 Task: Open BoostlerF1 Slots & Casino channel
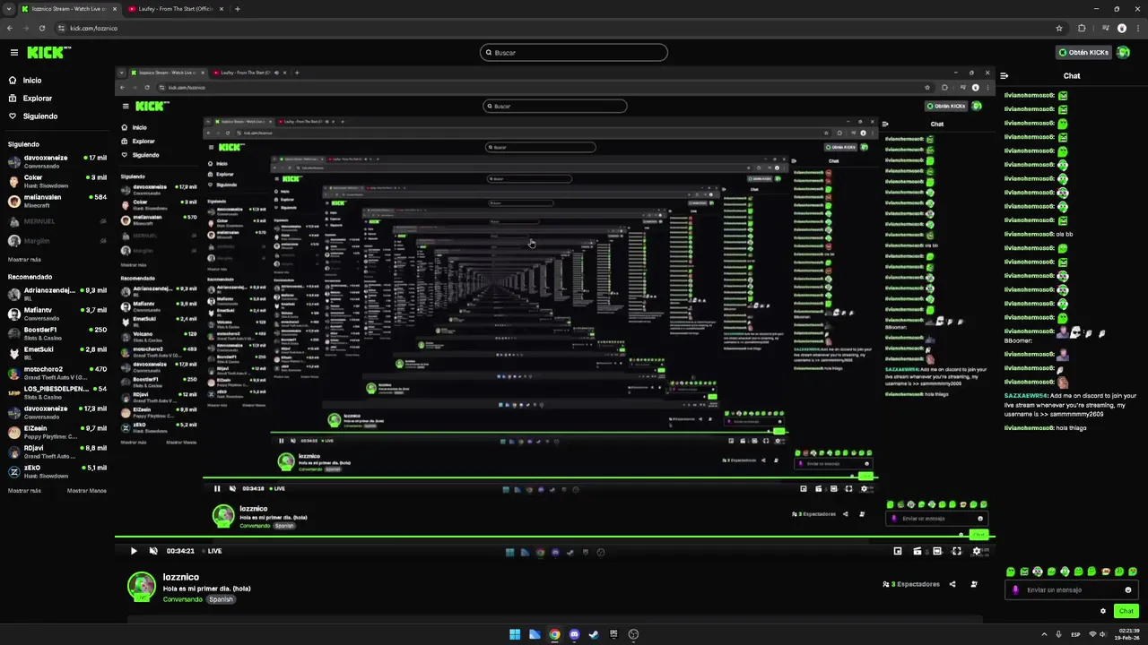pyautogui.click(x=57, y=333)
